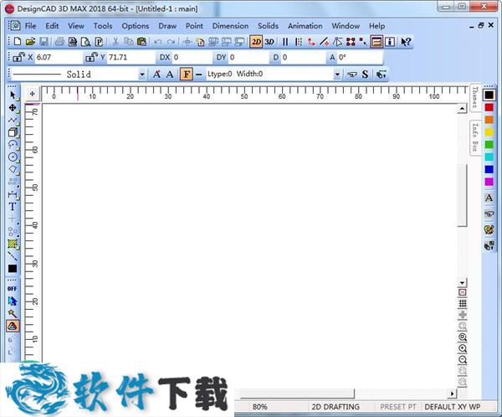Toggle the X coordinate lock

(19, 58)
